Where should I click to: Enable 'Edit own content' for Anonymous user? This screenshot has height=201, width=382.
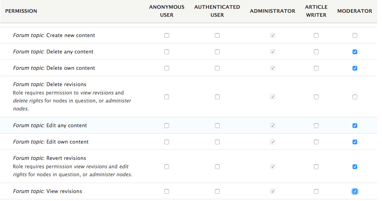167,142
